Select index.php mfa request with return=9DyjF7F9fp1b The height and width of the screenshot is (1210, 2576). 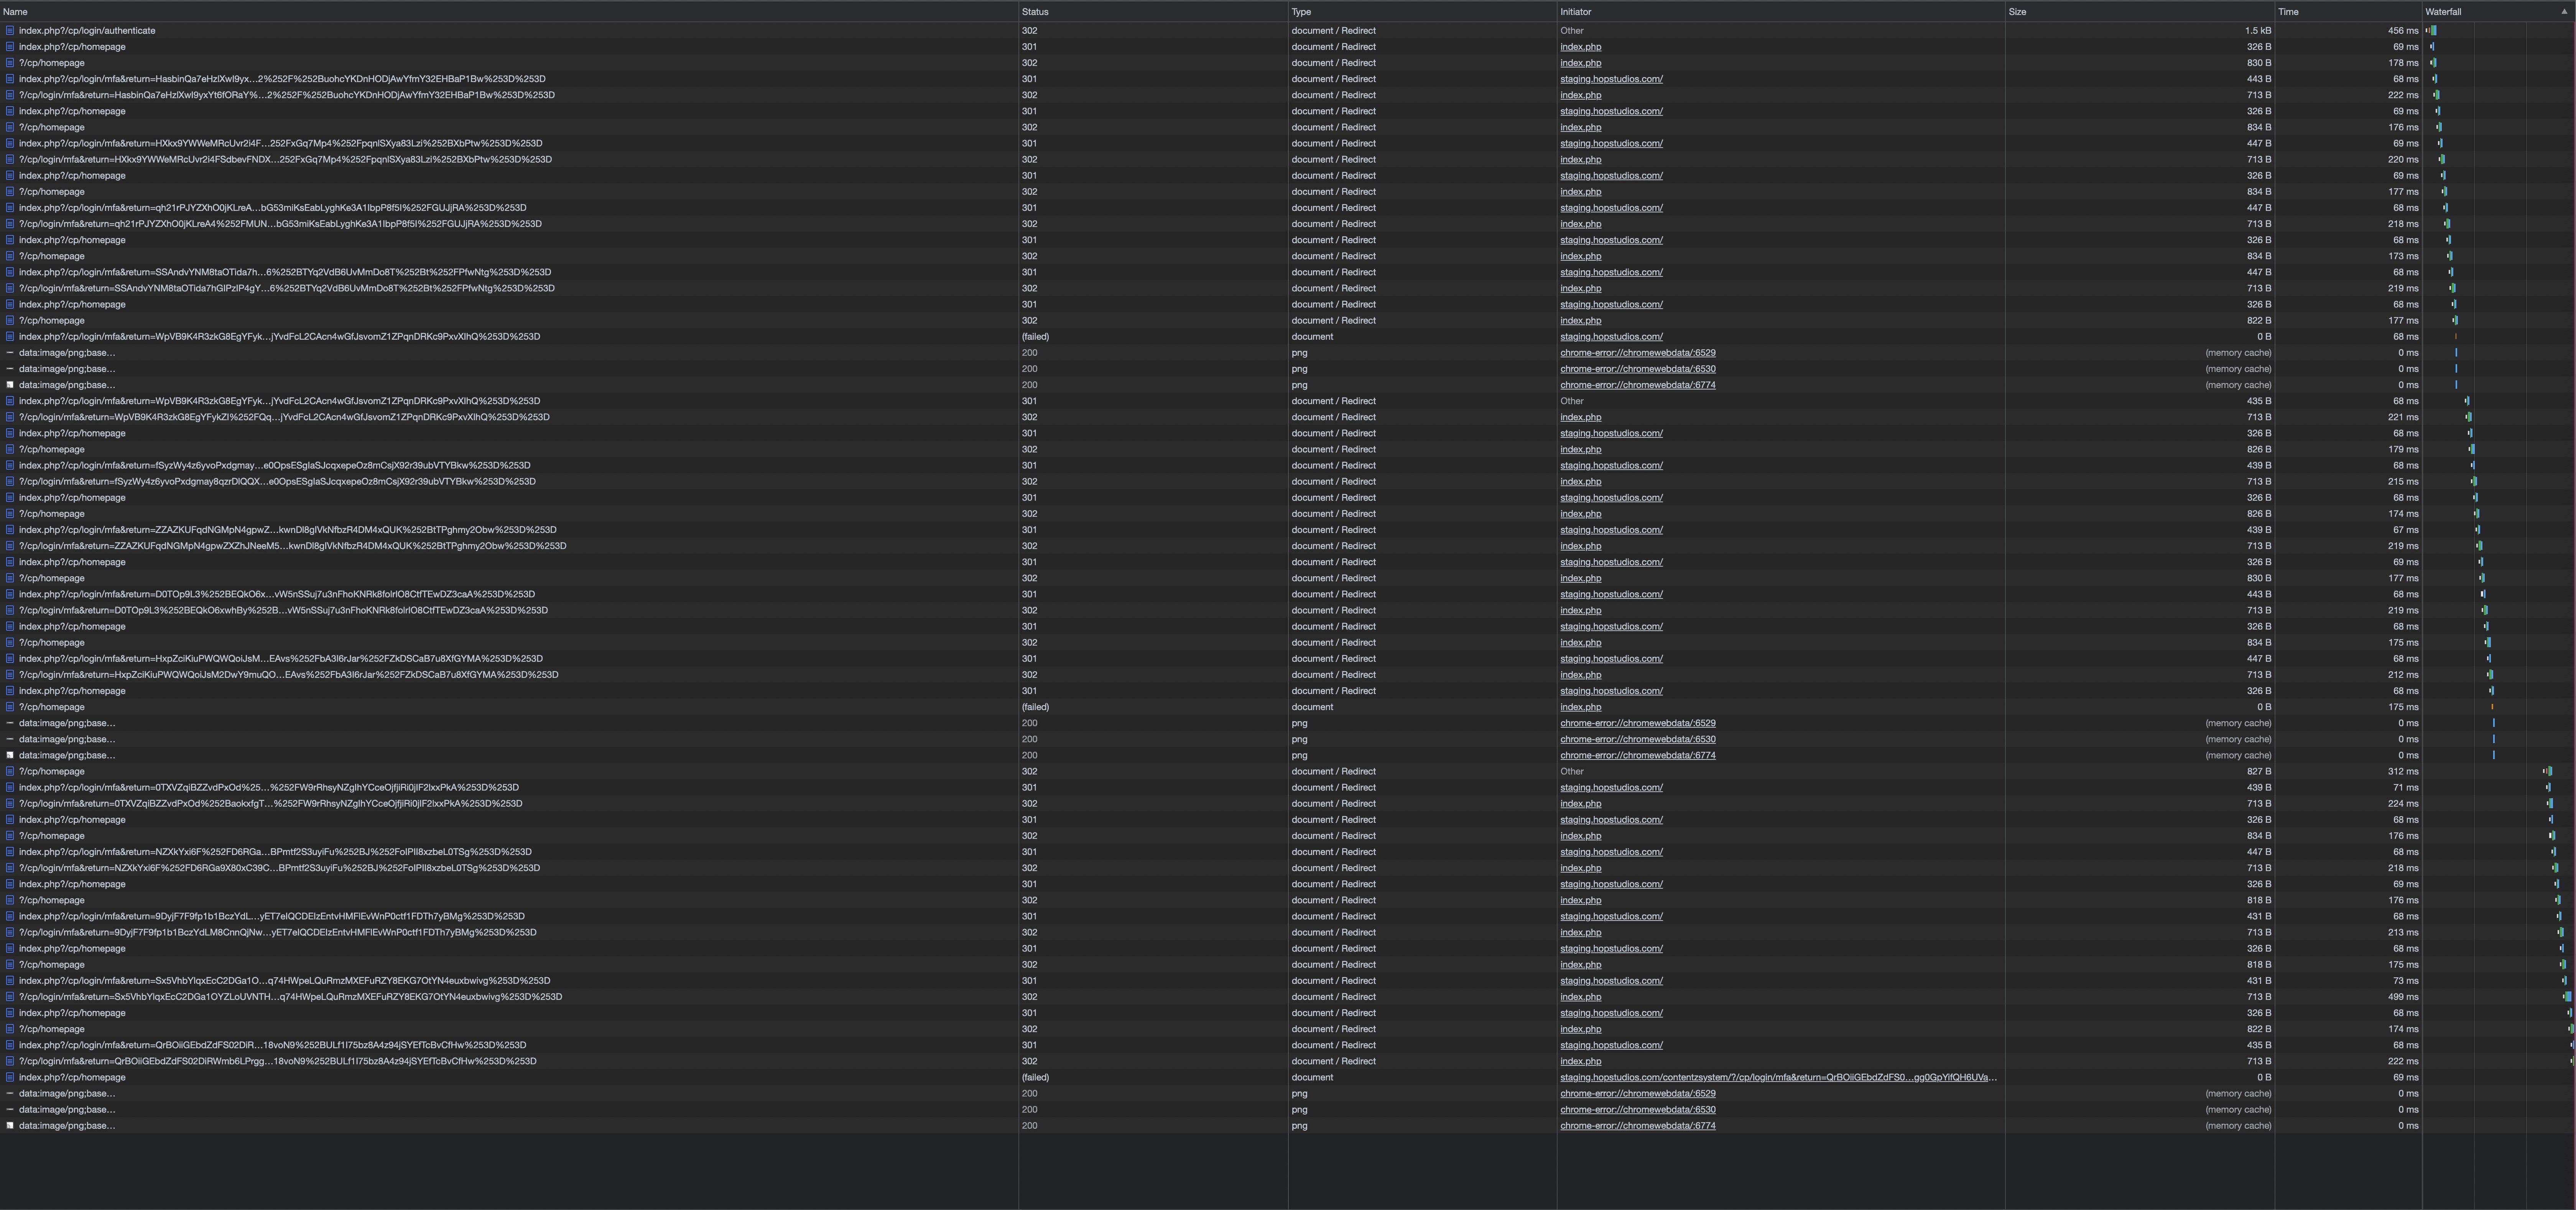[x=271, y=916]
